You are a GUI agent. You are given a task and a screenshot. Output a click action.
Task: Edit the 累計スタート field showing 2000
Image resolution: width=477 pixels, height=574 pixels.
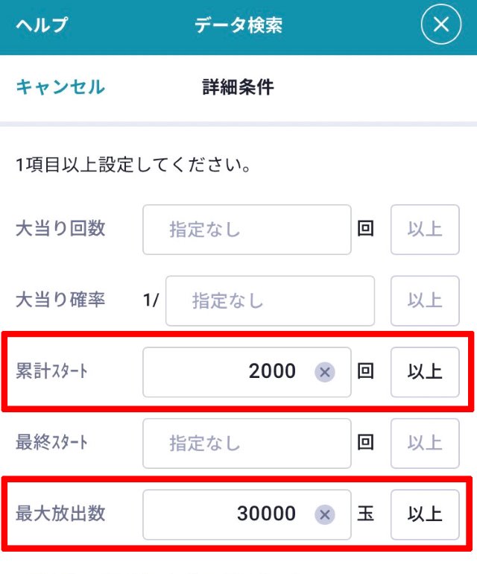(231, 371)
